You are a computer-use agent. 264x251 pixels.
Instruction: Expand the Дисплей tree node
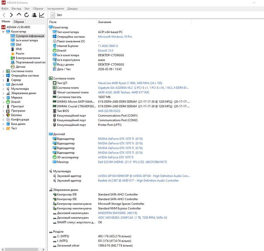[x=4, y=84]
